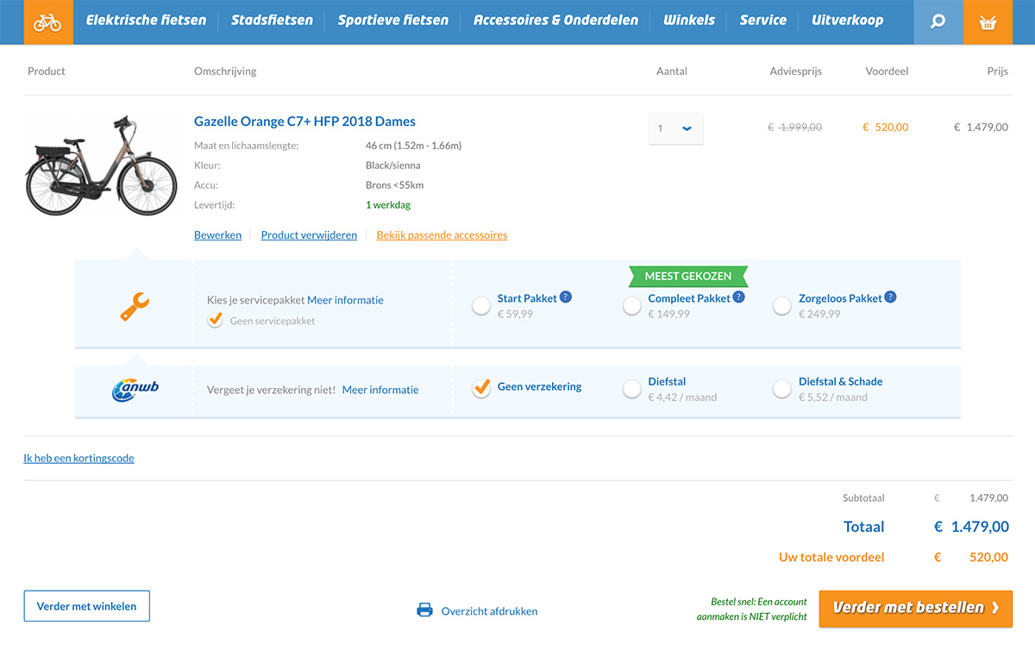The width and height of the screenshot is (1035, 657).
Task: Click the Omschrijving column header
Action: coord(225,72)
